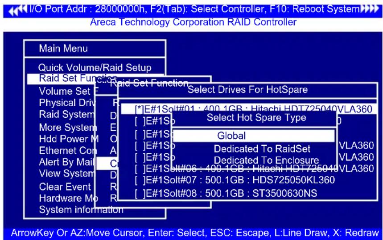Choose Global hot spare type
This screenshot has width=383, height=240.
254,136
